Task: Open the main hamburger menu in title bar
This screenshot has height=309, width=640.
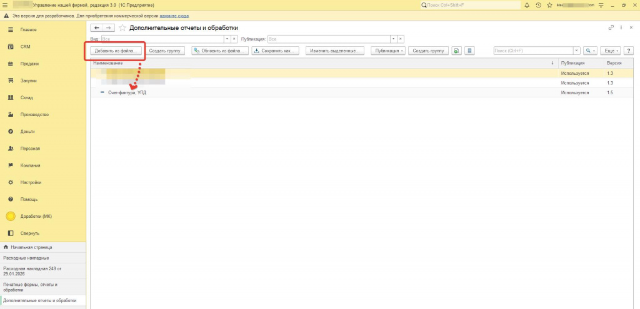Action: point(5,5)
